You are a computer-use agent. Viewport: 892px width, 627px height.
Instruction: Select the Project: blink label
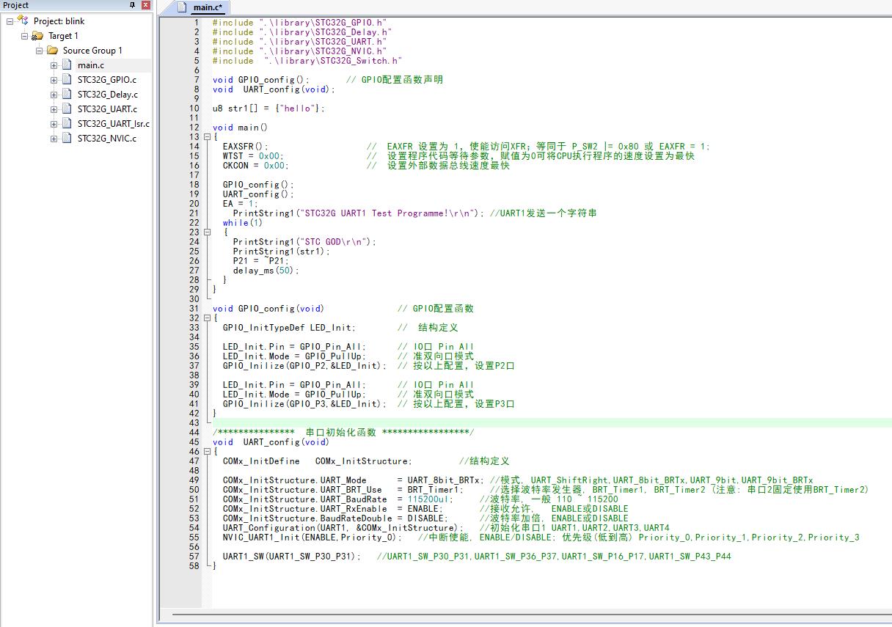tap(59, 21)
